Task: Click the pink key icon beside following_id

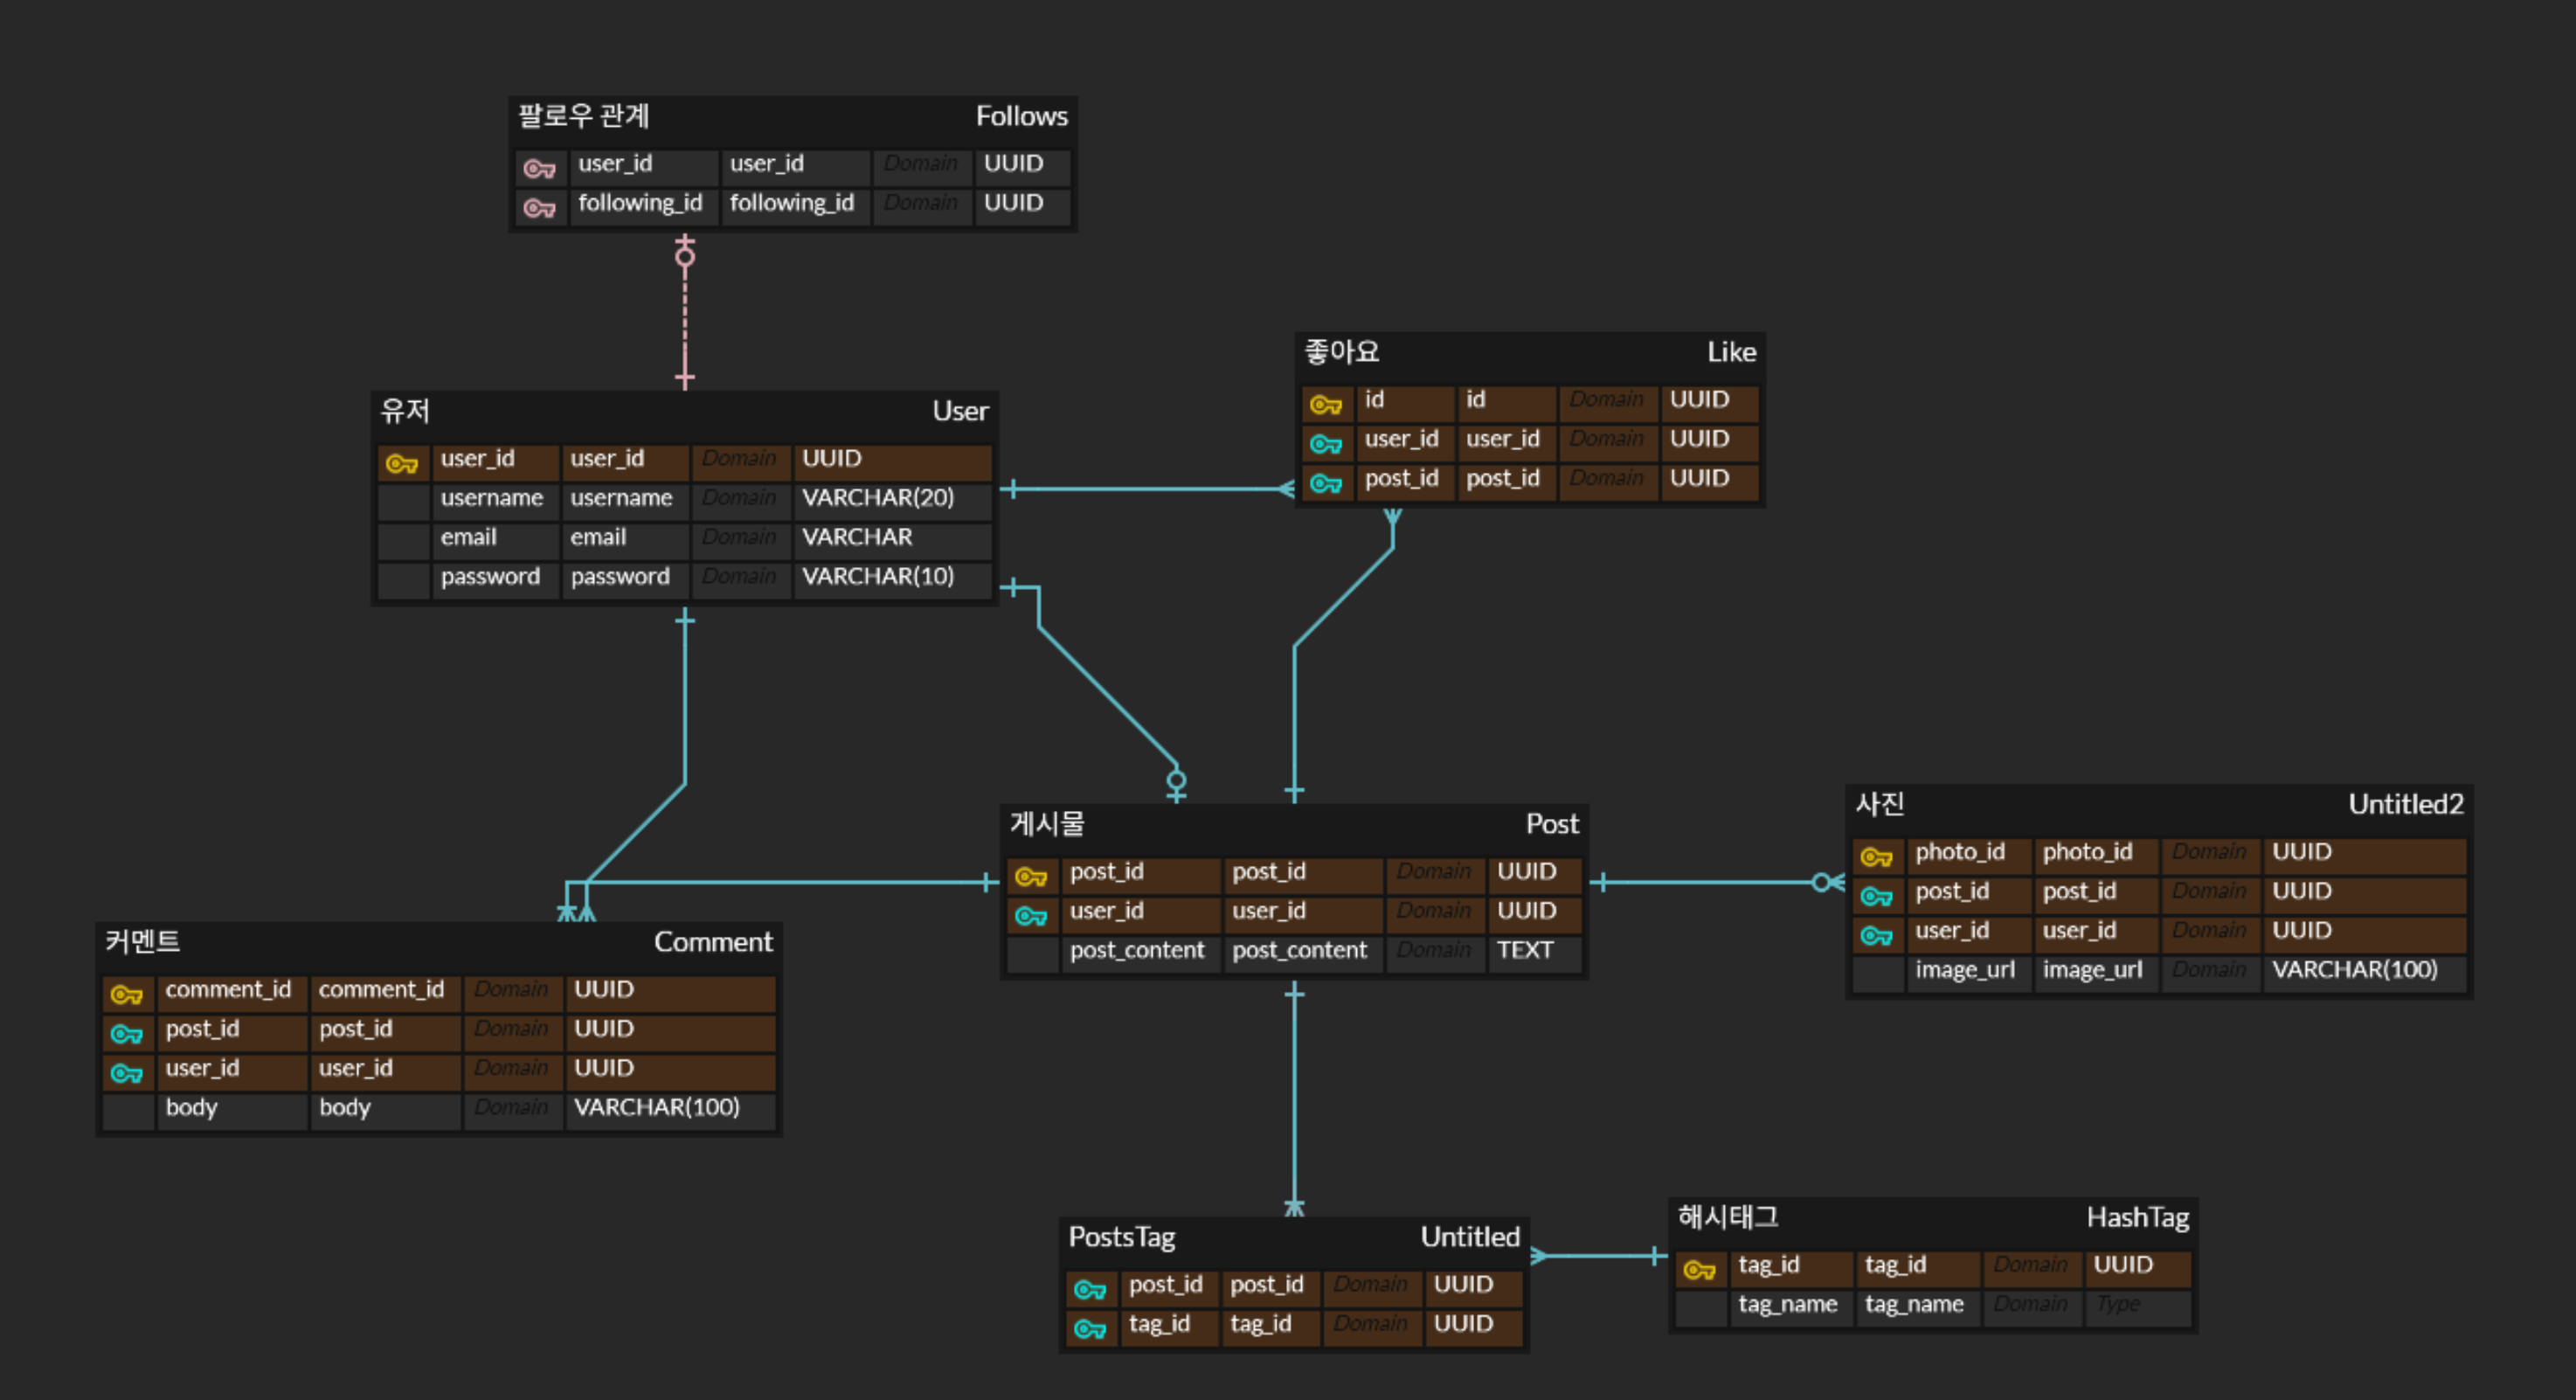Action: (539, 207)
